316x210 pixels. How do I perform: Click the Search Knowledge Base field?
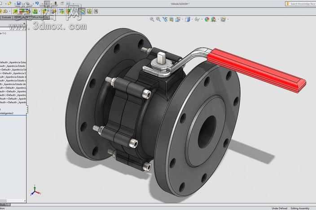[x=301, y=4]
